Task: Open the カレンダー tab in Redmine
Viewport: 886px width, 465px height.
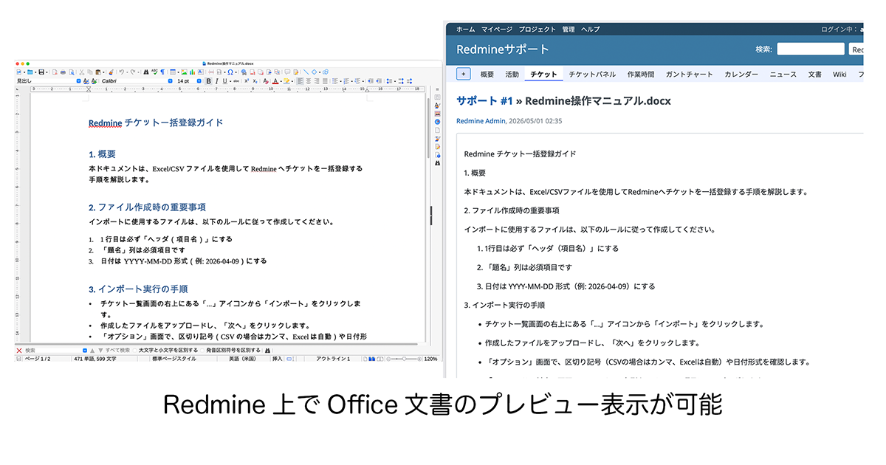Action: [741, 75]
